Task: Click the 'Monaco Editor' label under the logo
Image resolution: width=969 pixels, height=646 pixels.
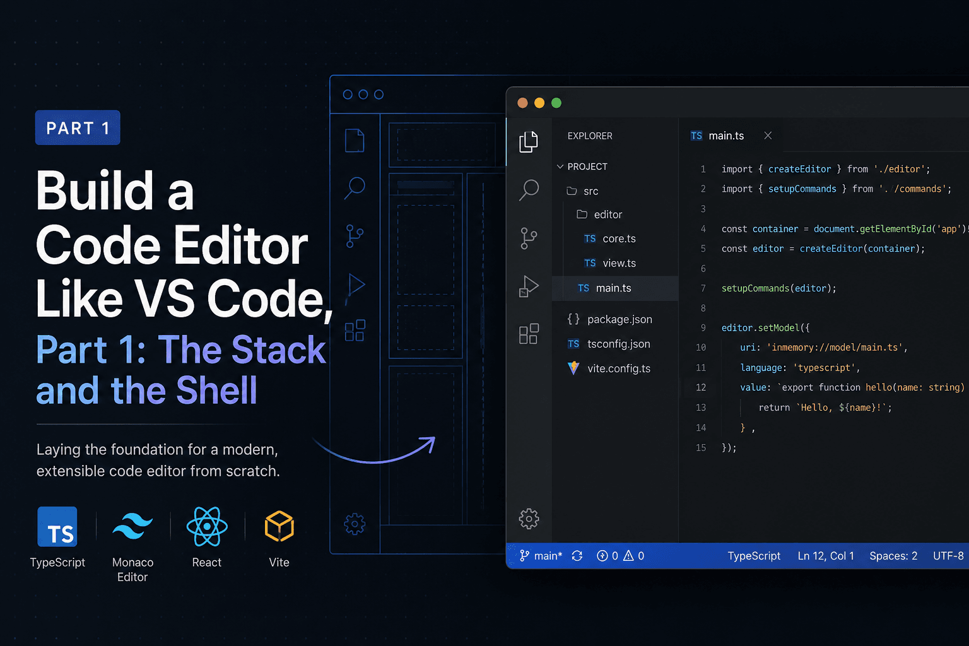Action: tap(132, 570)
